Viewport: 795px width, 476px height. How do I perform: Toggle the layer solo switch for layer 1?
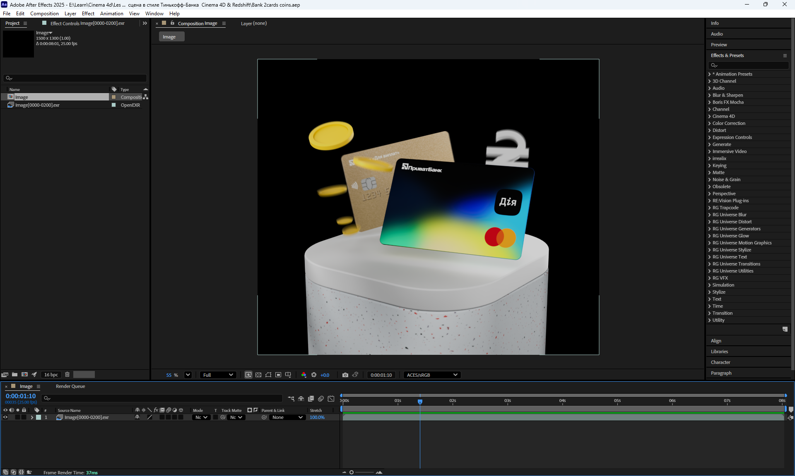coord(18,418)
